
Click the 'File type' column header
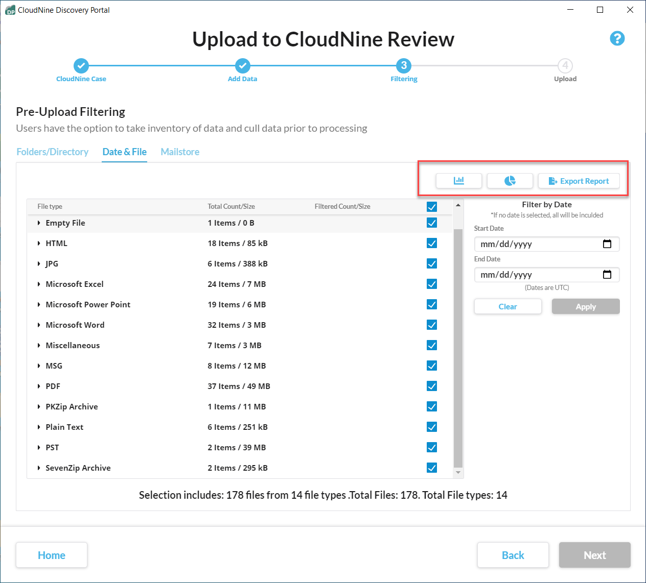click(x=50, y=206)
